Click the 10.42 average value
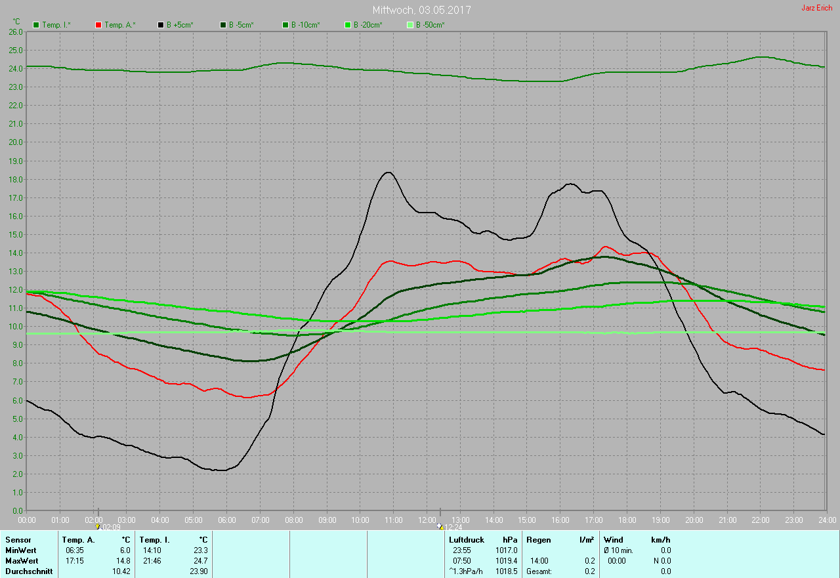The image size is (840, 578). tap(121, 571)
